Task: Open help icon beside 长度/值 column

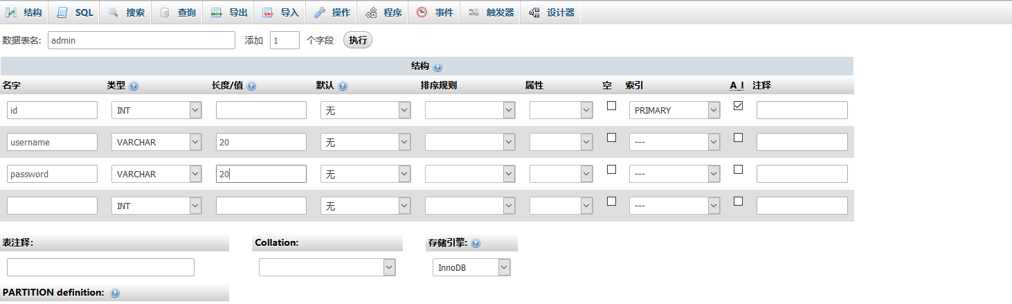Action: tap(251, 87)
